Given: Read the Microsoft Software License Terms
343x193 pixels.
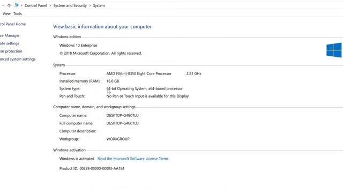Looking at the screenshot, I should [x=133, y=159].
